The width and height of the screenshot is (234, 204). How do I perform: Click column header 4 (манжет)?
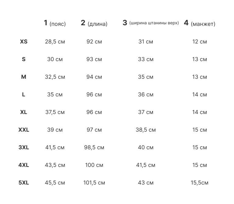click(x=200, y=23)
